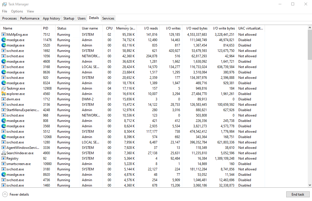The image size is (312, 201).
Task: Click the svchost.exe icon for PID 5512
Action: pos(4,131)
